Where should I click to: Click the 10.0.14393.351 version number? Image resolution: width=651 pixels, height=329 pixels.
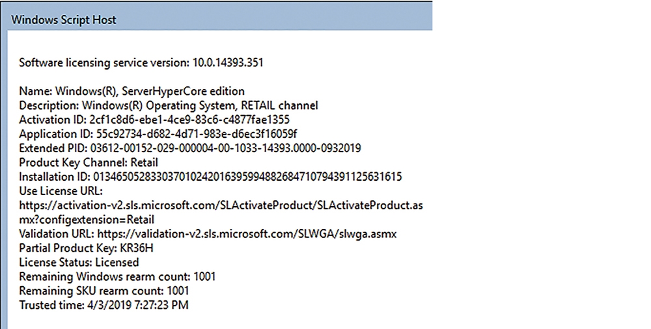pos(228,62)
